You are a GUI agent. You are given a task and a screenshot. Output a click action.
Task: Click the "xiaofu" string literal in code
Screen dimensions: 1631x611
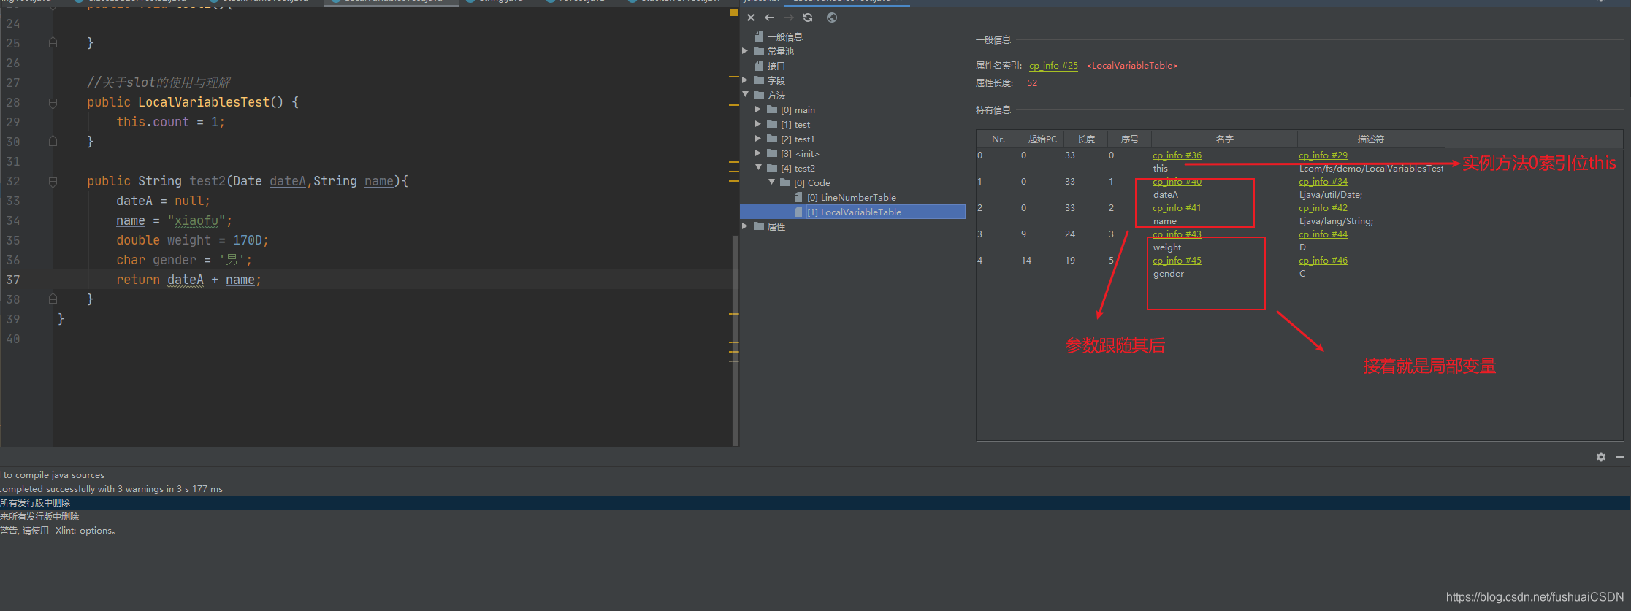196,220
